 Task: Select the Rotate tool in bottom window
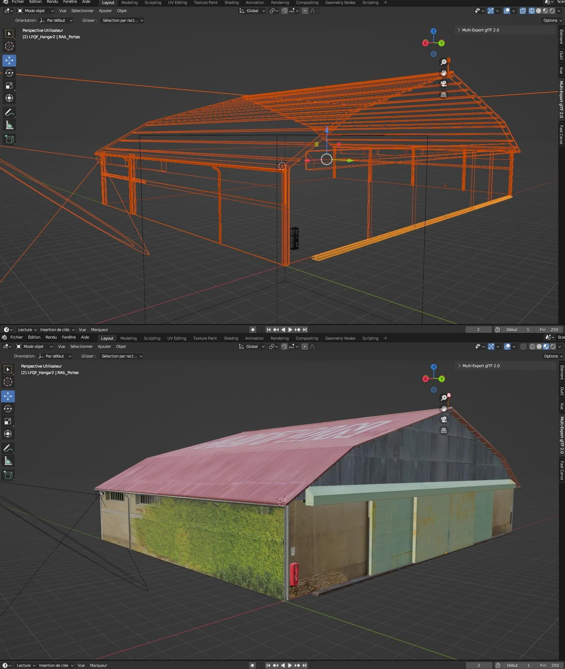pos(8,409)
